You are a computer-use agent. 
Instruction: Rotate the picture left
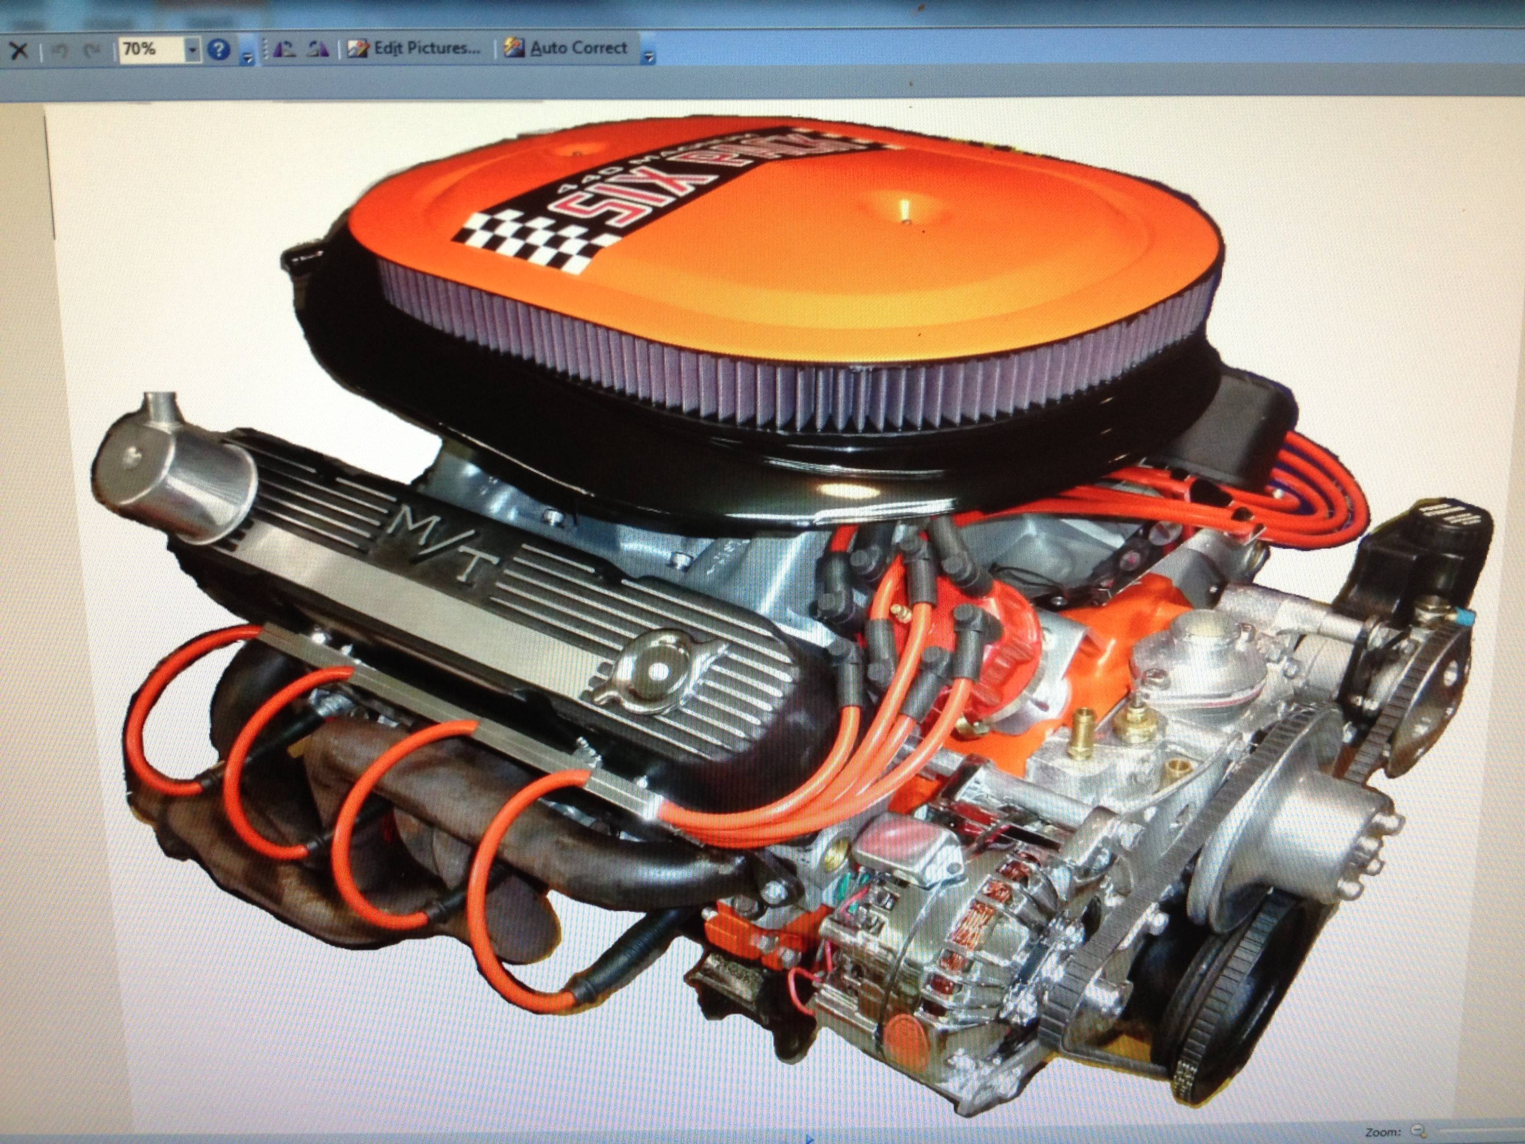[285, 50]
